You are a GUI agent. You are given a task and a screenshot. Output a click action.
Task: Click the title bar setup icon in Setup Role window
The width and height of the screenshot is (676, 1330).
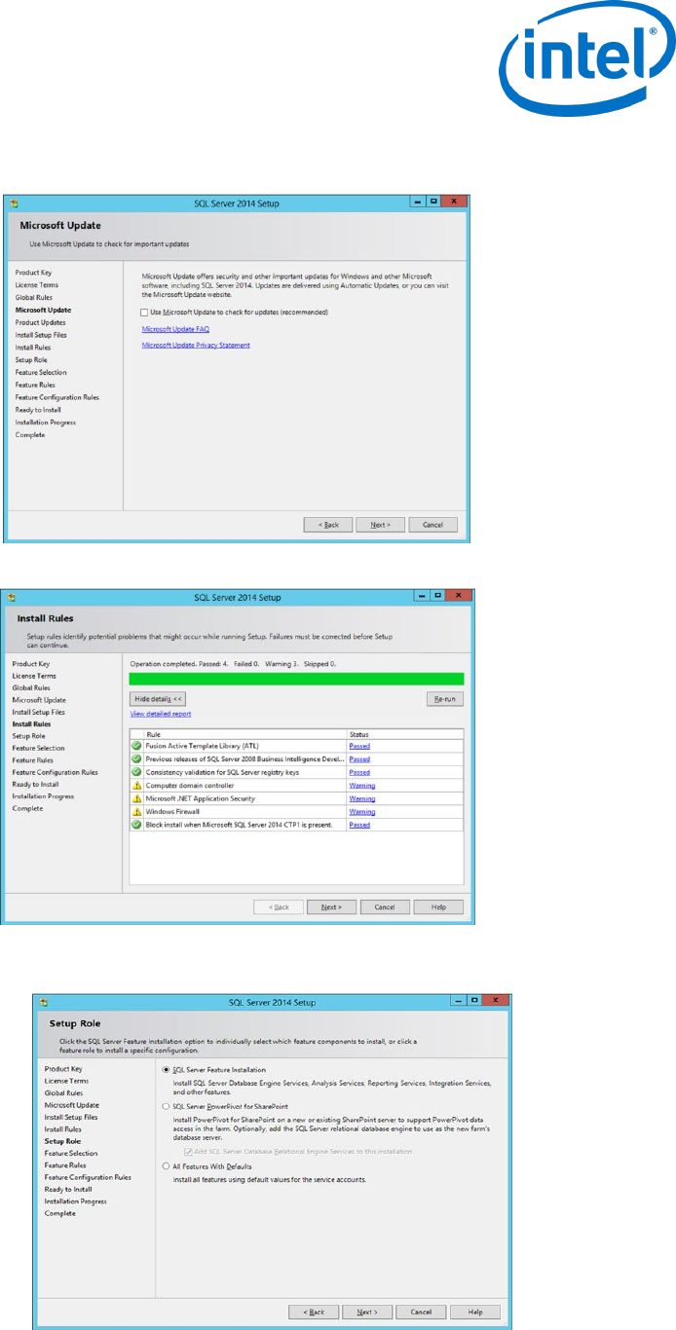pos(43,1001)
